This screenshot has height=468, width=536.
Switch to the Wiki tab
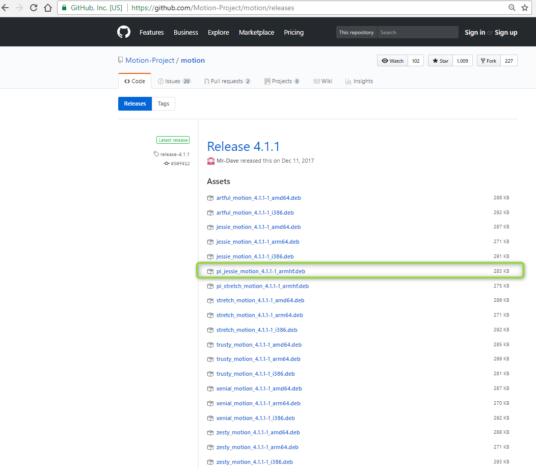pos(323,81)
